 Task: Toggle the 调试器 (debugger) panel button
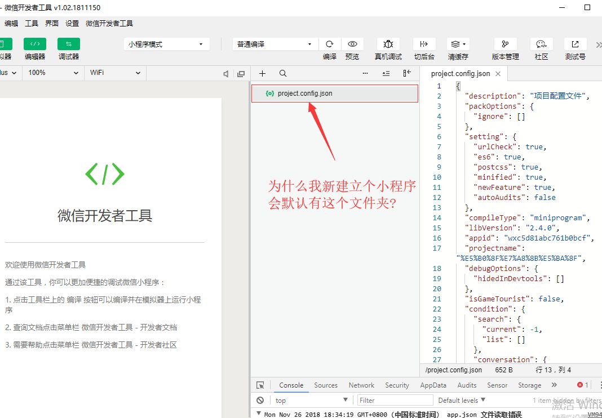click(69, 44)
